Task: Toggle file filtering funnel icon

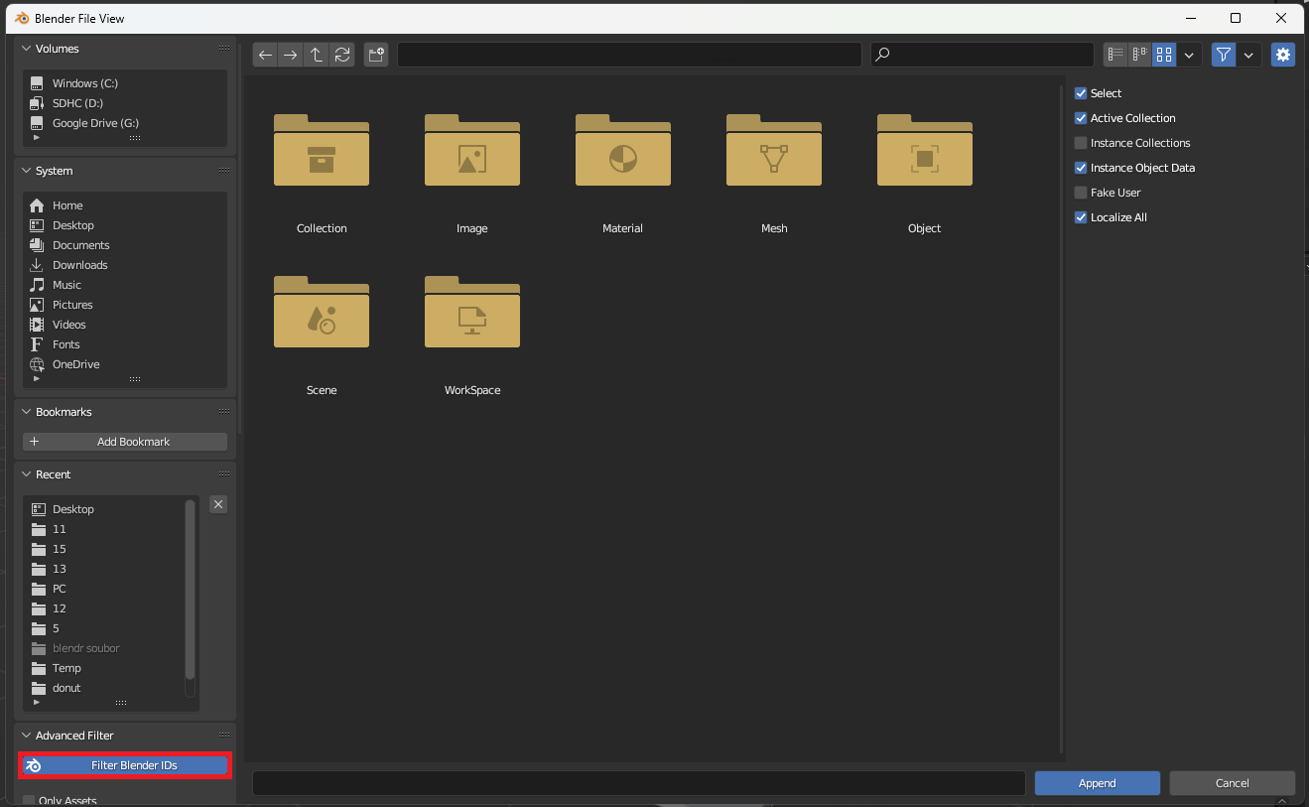Action: (1224, 55)
